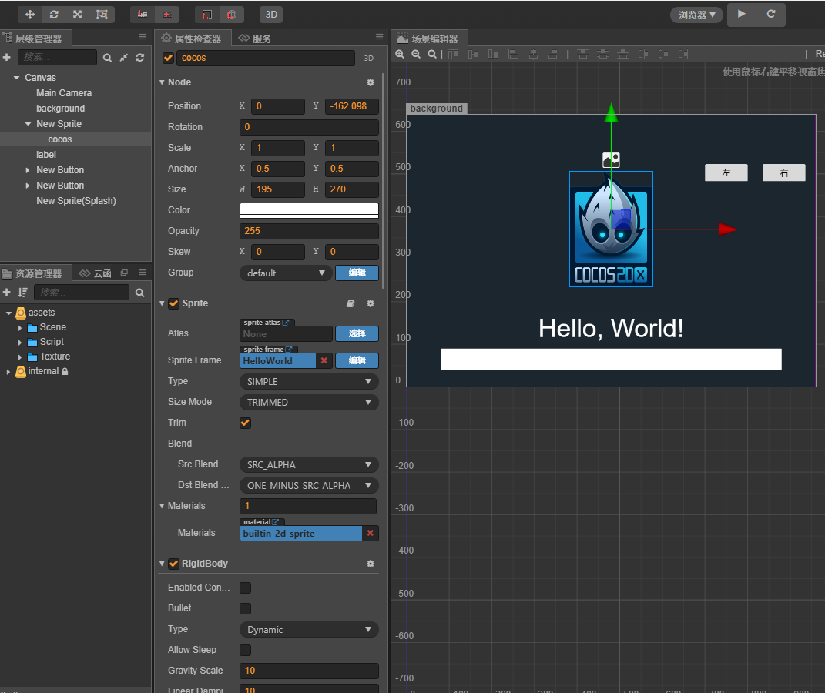Expand the Texture assets folder
Viewport: 825px width, 693px height.
[x=20, y=357]
